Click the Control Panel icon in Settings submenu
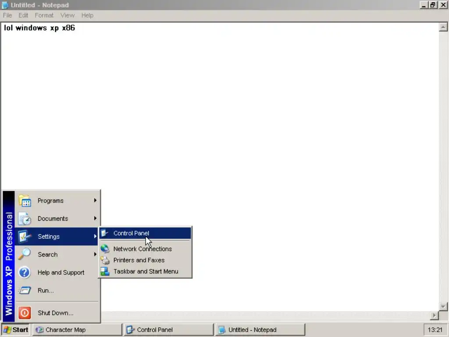449x337 pixels. click(105, 233)
